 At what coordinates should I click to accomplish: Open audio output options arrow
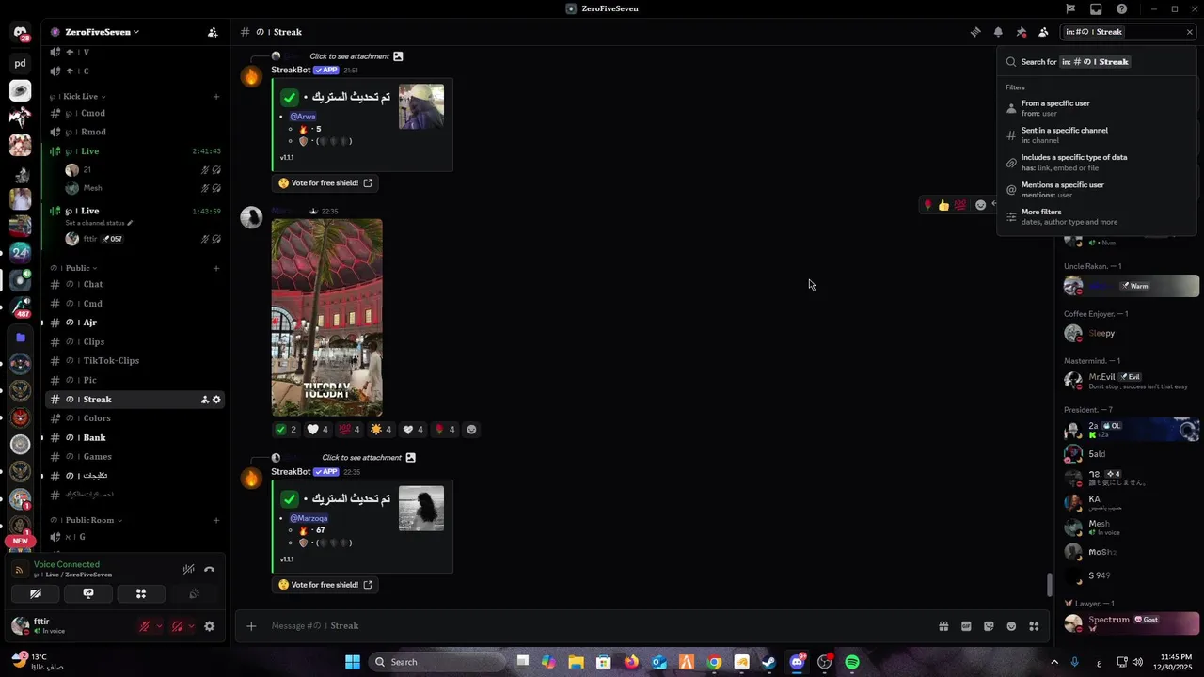pyautogui.click(x=190, y=626)
